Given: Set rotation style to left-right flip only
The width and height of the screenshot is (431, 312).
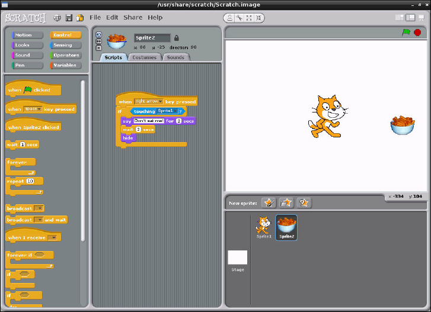Looking at the screenshot, I should pos(98,41).
